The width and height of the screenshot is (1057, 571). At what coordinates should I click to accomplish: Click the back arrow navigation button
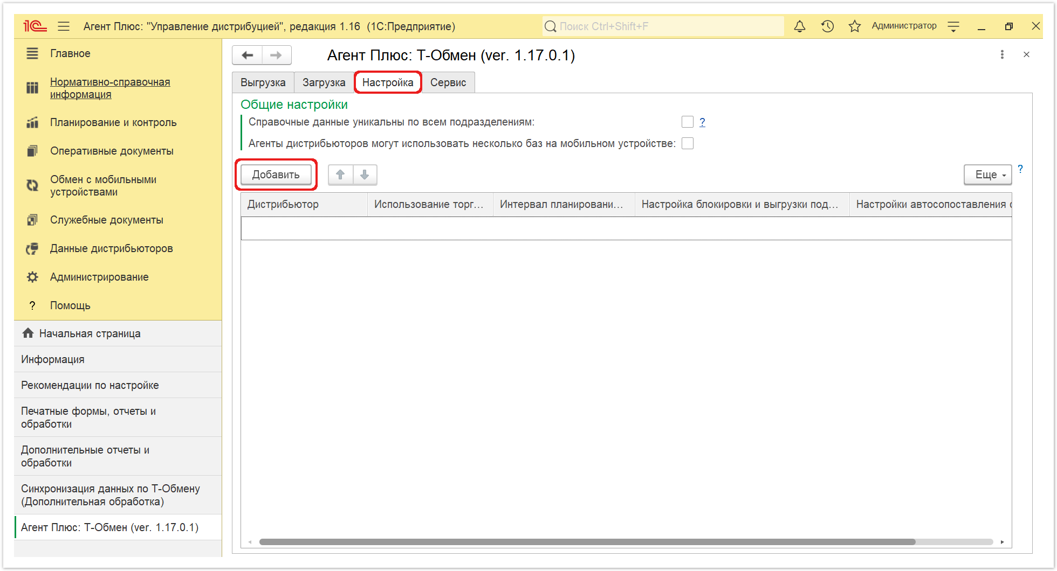point(248,55)
